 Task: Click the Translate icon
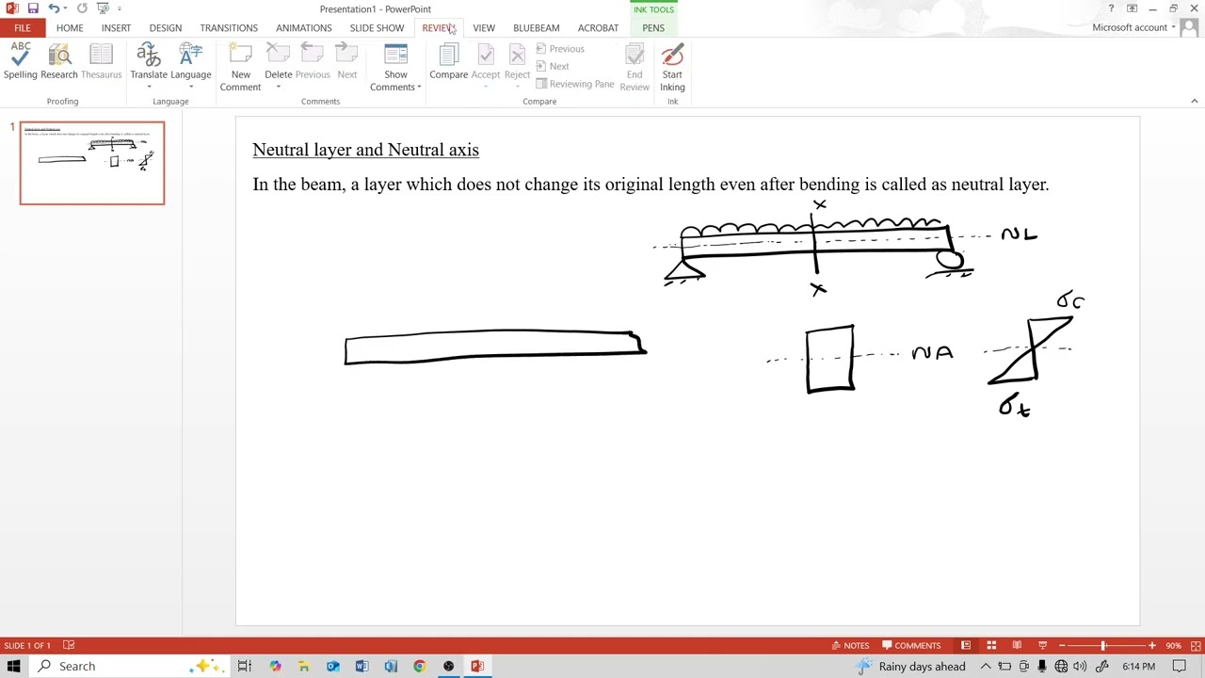[x=148, y=55]
